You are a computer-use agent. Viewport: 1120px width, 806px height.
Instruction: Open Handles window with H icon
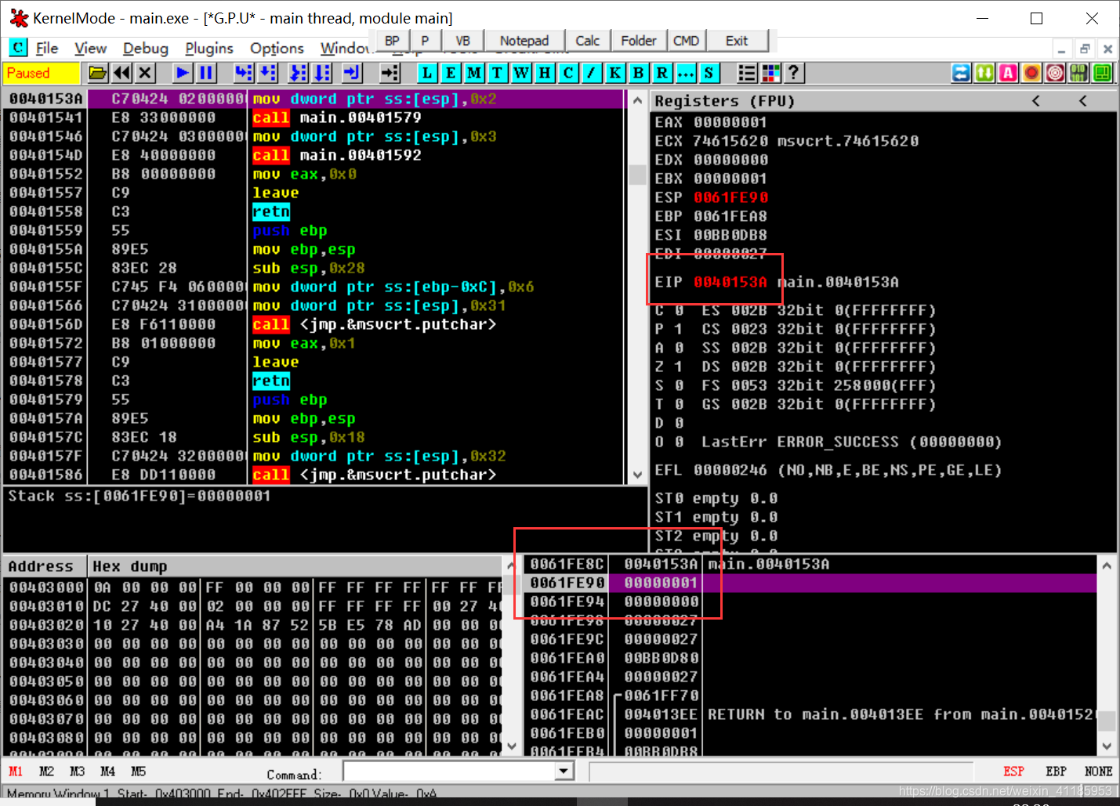click(545, 73)
